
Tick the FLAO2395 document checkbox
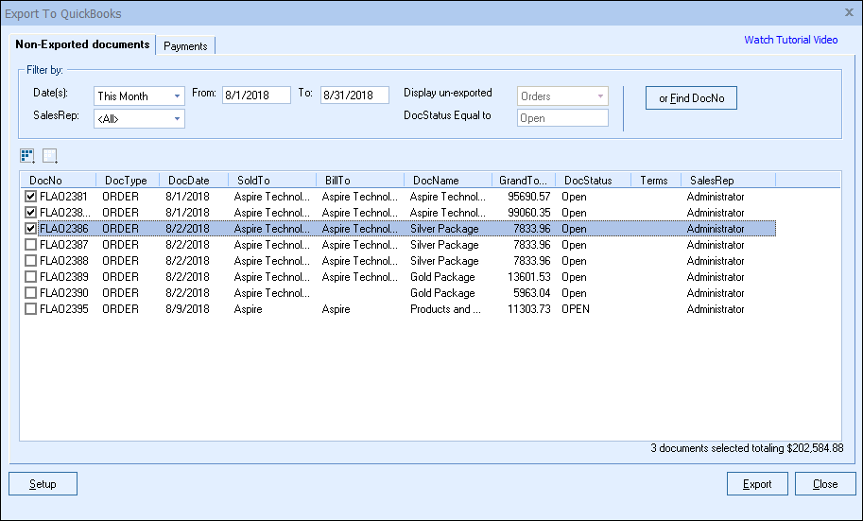(x=31, y=309)
